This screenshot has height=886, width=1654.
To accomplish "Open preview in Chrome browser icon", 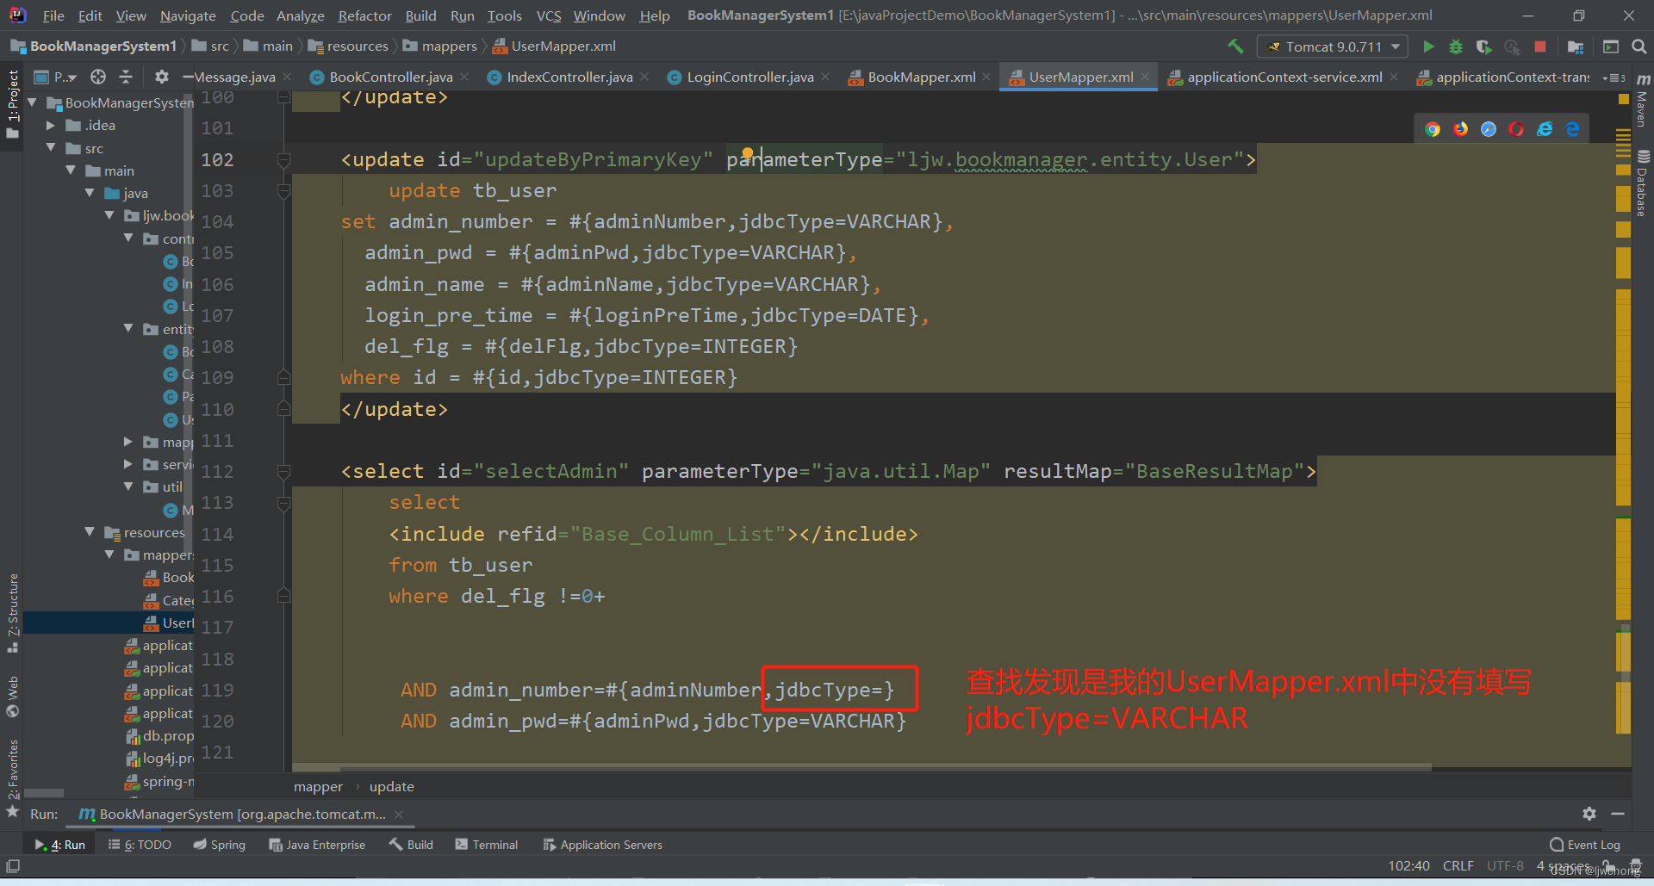I will [1433, 128].
